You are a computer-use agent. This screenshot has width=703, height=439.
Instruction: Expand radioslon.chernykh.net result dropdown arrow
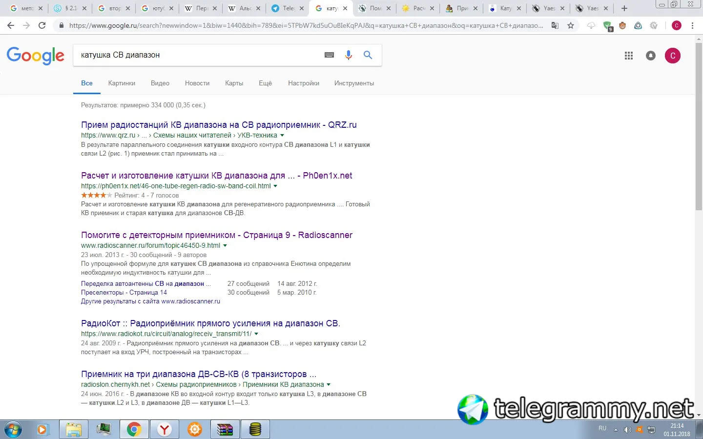click(329, 385)
